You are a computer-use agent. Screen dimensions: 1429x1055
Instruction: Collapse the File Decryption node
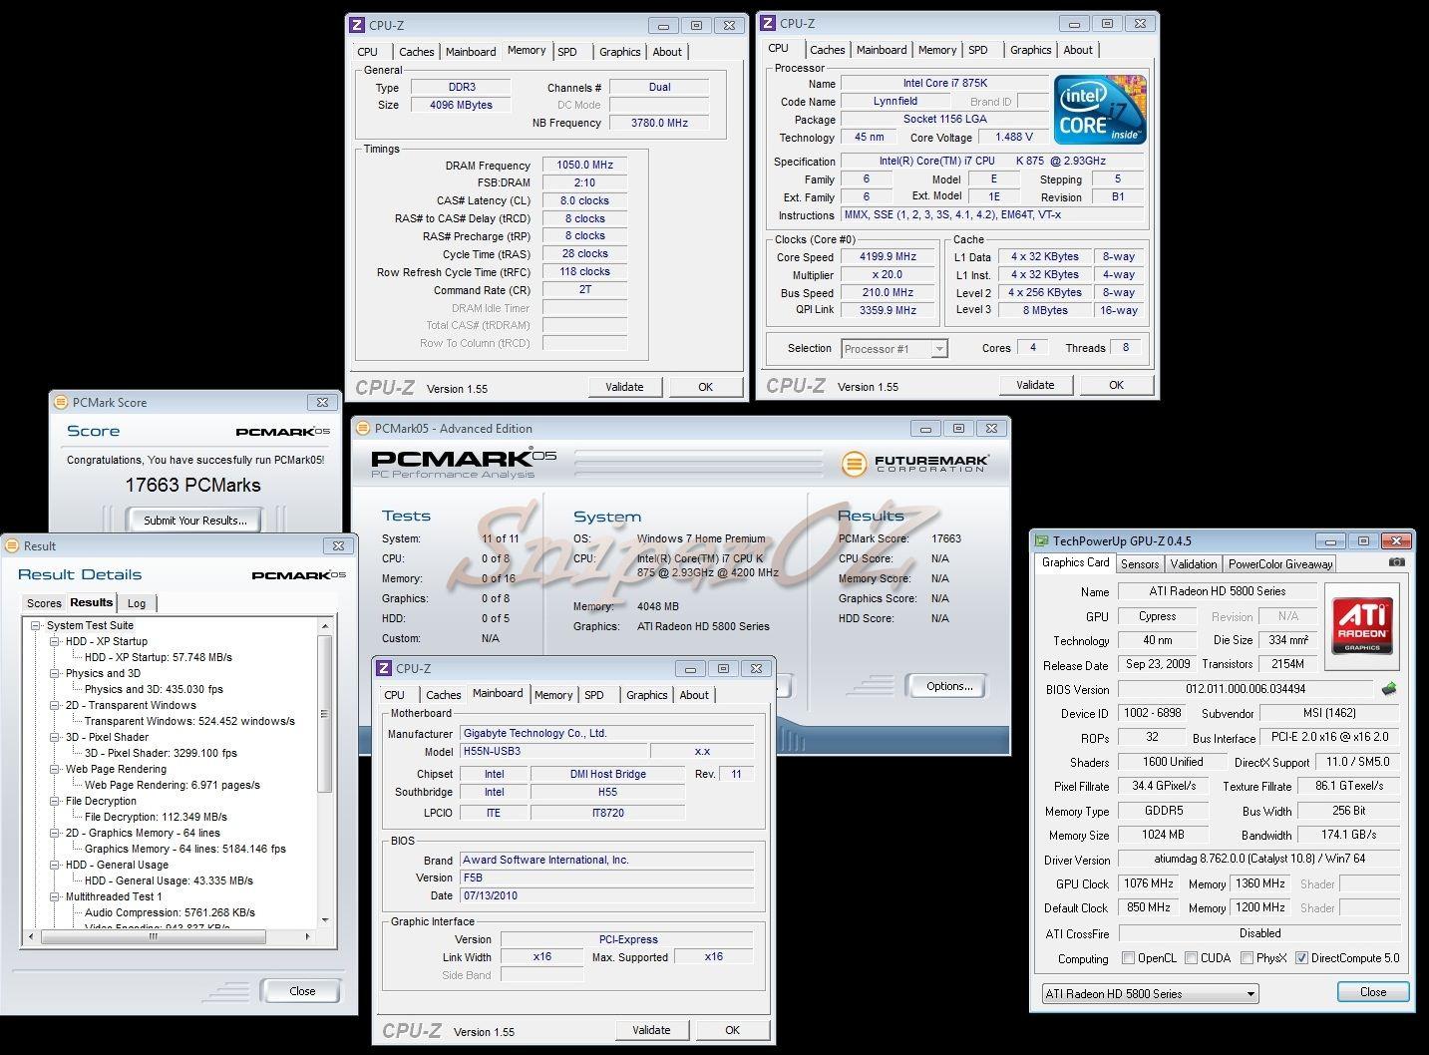tap(55, 802)
